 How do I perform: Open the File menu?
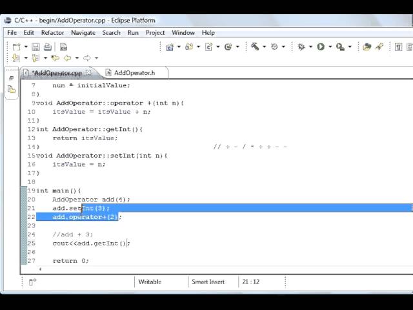12,33
